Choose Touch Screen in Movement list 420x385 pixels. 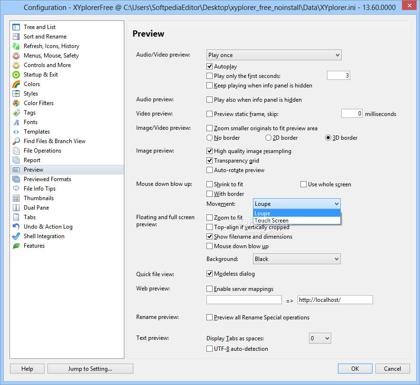click(x=297, y=221)
